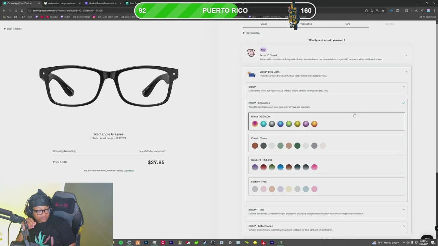The image size is (438, 246).
Task: Pick the pink Gradient tint swatch
Action: coord(314,167)
